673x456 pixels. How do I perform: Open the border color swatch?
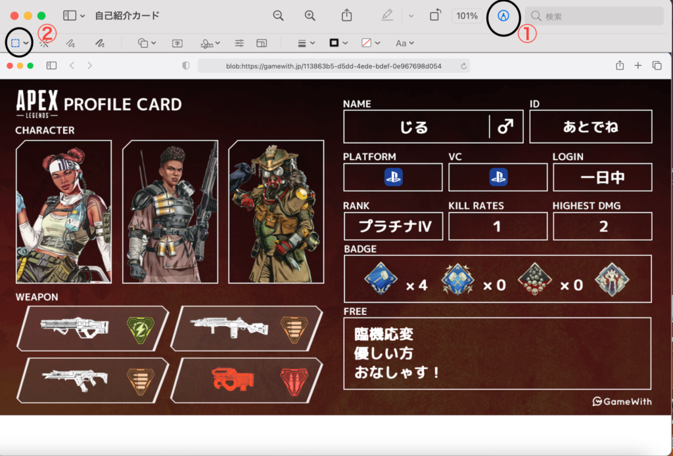(338, 43)
